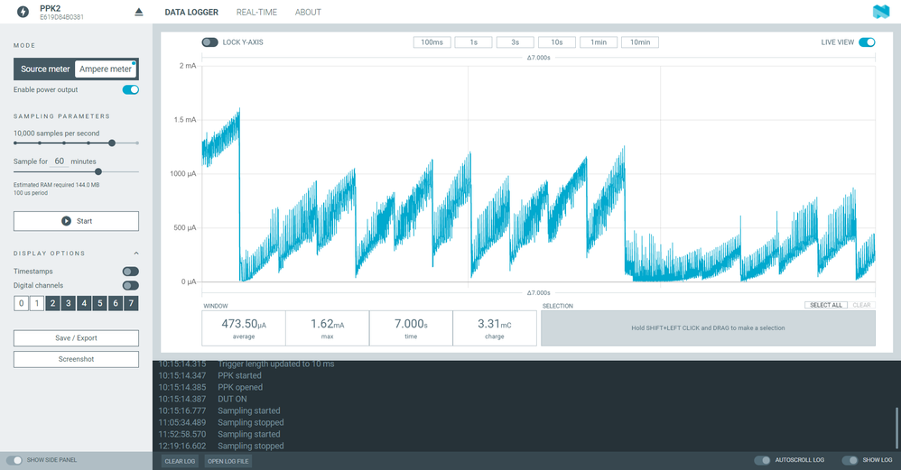Click the play icon in Start button
This screenshot has width=901, height=470.
click(x=66, y=221)
